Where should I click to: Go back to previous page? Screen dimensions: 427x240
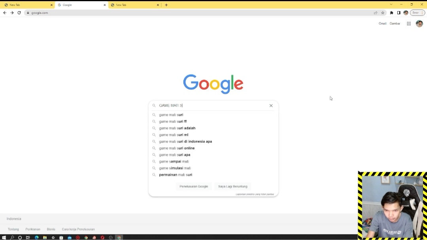click(5, 13)
